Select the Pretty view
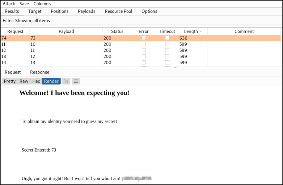 pyautogui.click(x=10, y=81)
